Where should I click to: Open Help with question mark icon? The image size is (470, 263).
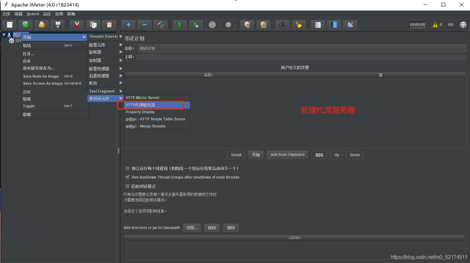pos(334,25)
